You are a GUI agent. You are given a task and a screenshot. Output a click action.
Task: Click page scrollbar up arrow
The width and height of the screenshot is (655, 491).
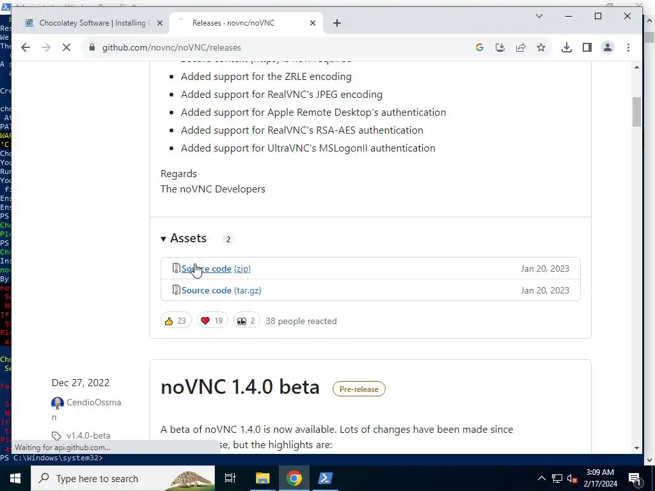point(636,67)
